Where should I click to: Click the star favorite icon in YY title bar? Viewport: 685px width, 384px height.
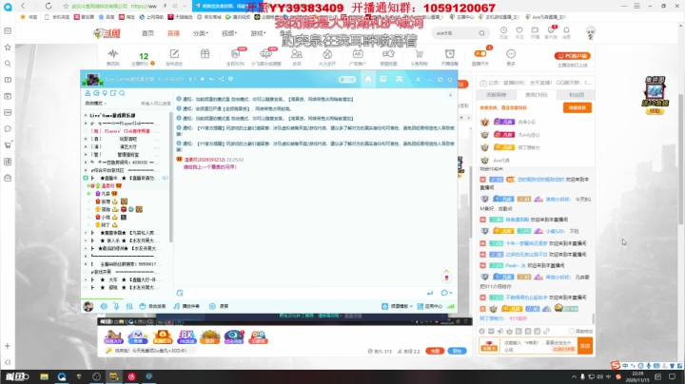click(x=203, y=79)
